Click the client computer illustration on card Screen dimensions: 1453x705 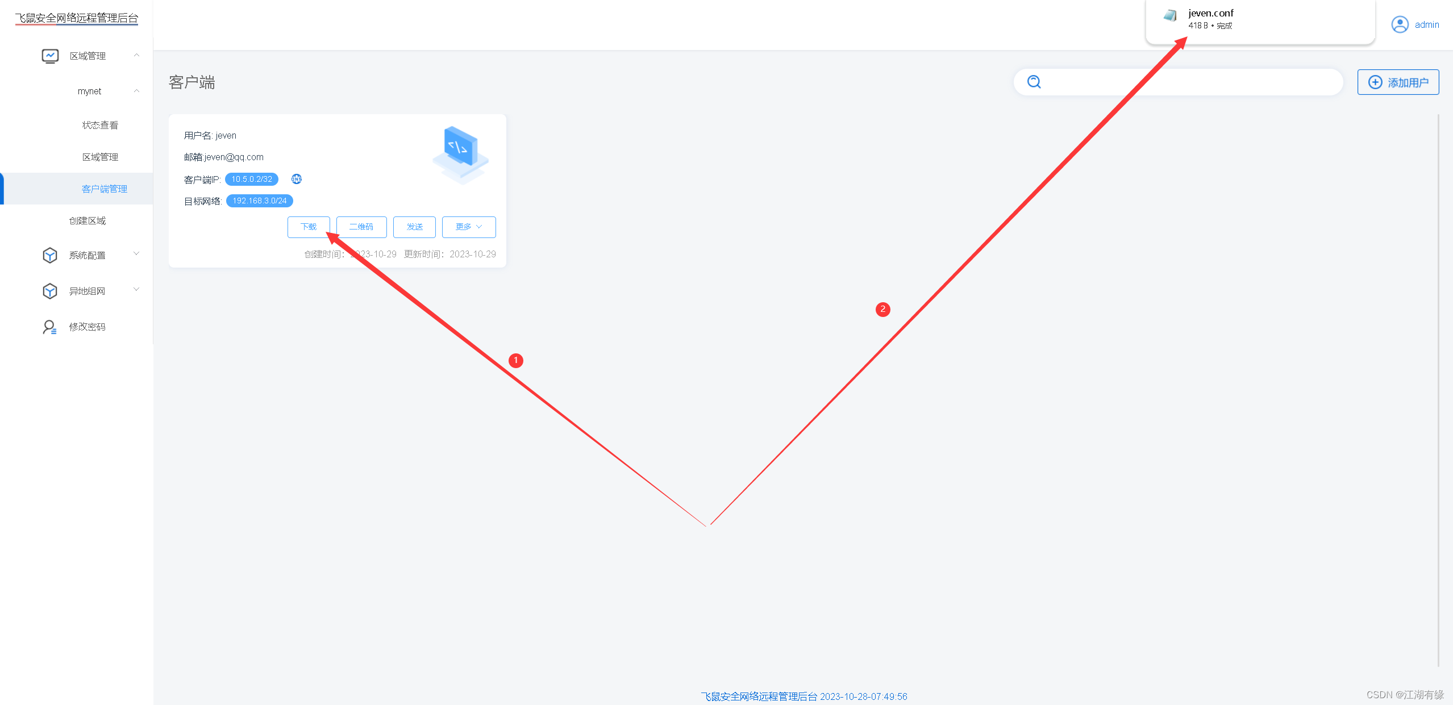click(x=461, y=153)
